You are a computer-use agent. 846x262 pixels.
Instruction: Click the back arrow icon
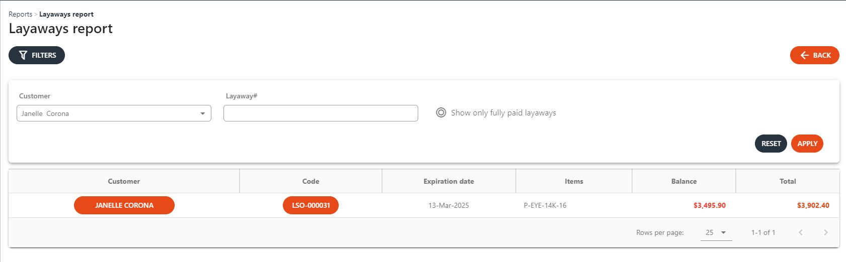click(x=804, y=55)
